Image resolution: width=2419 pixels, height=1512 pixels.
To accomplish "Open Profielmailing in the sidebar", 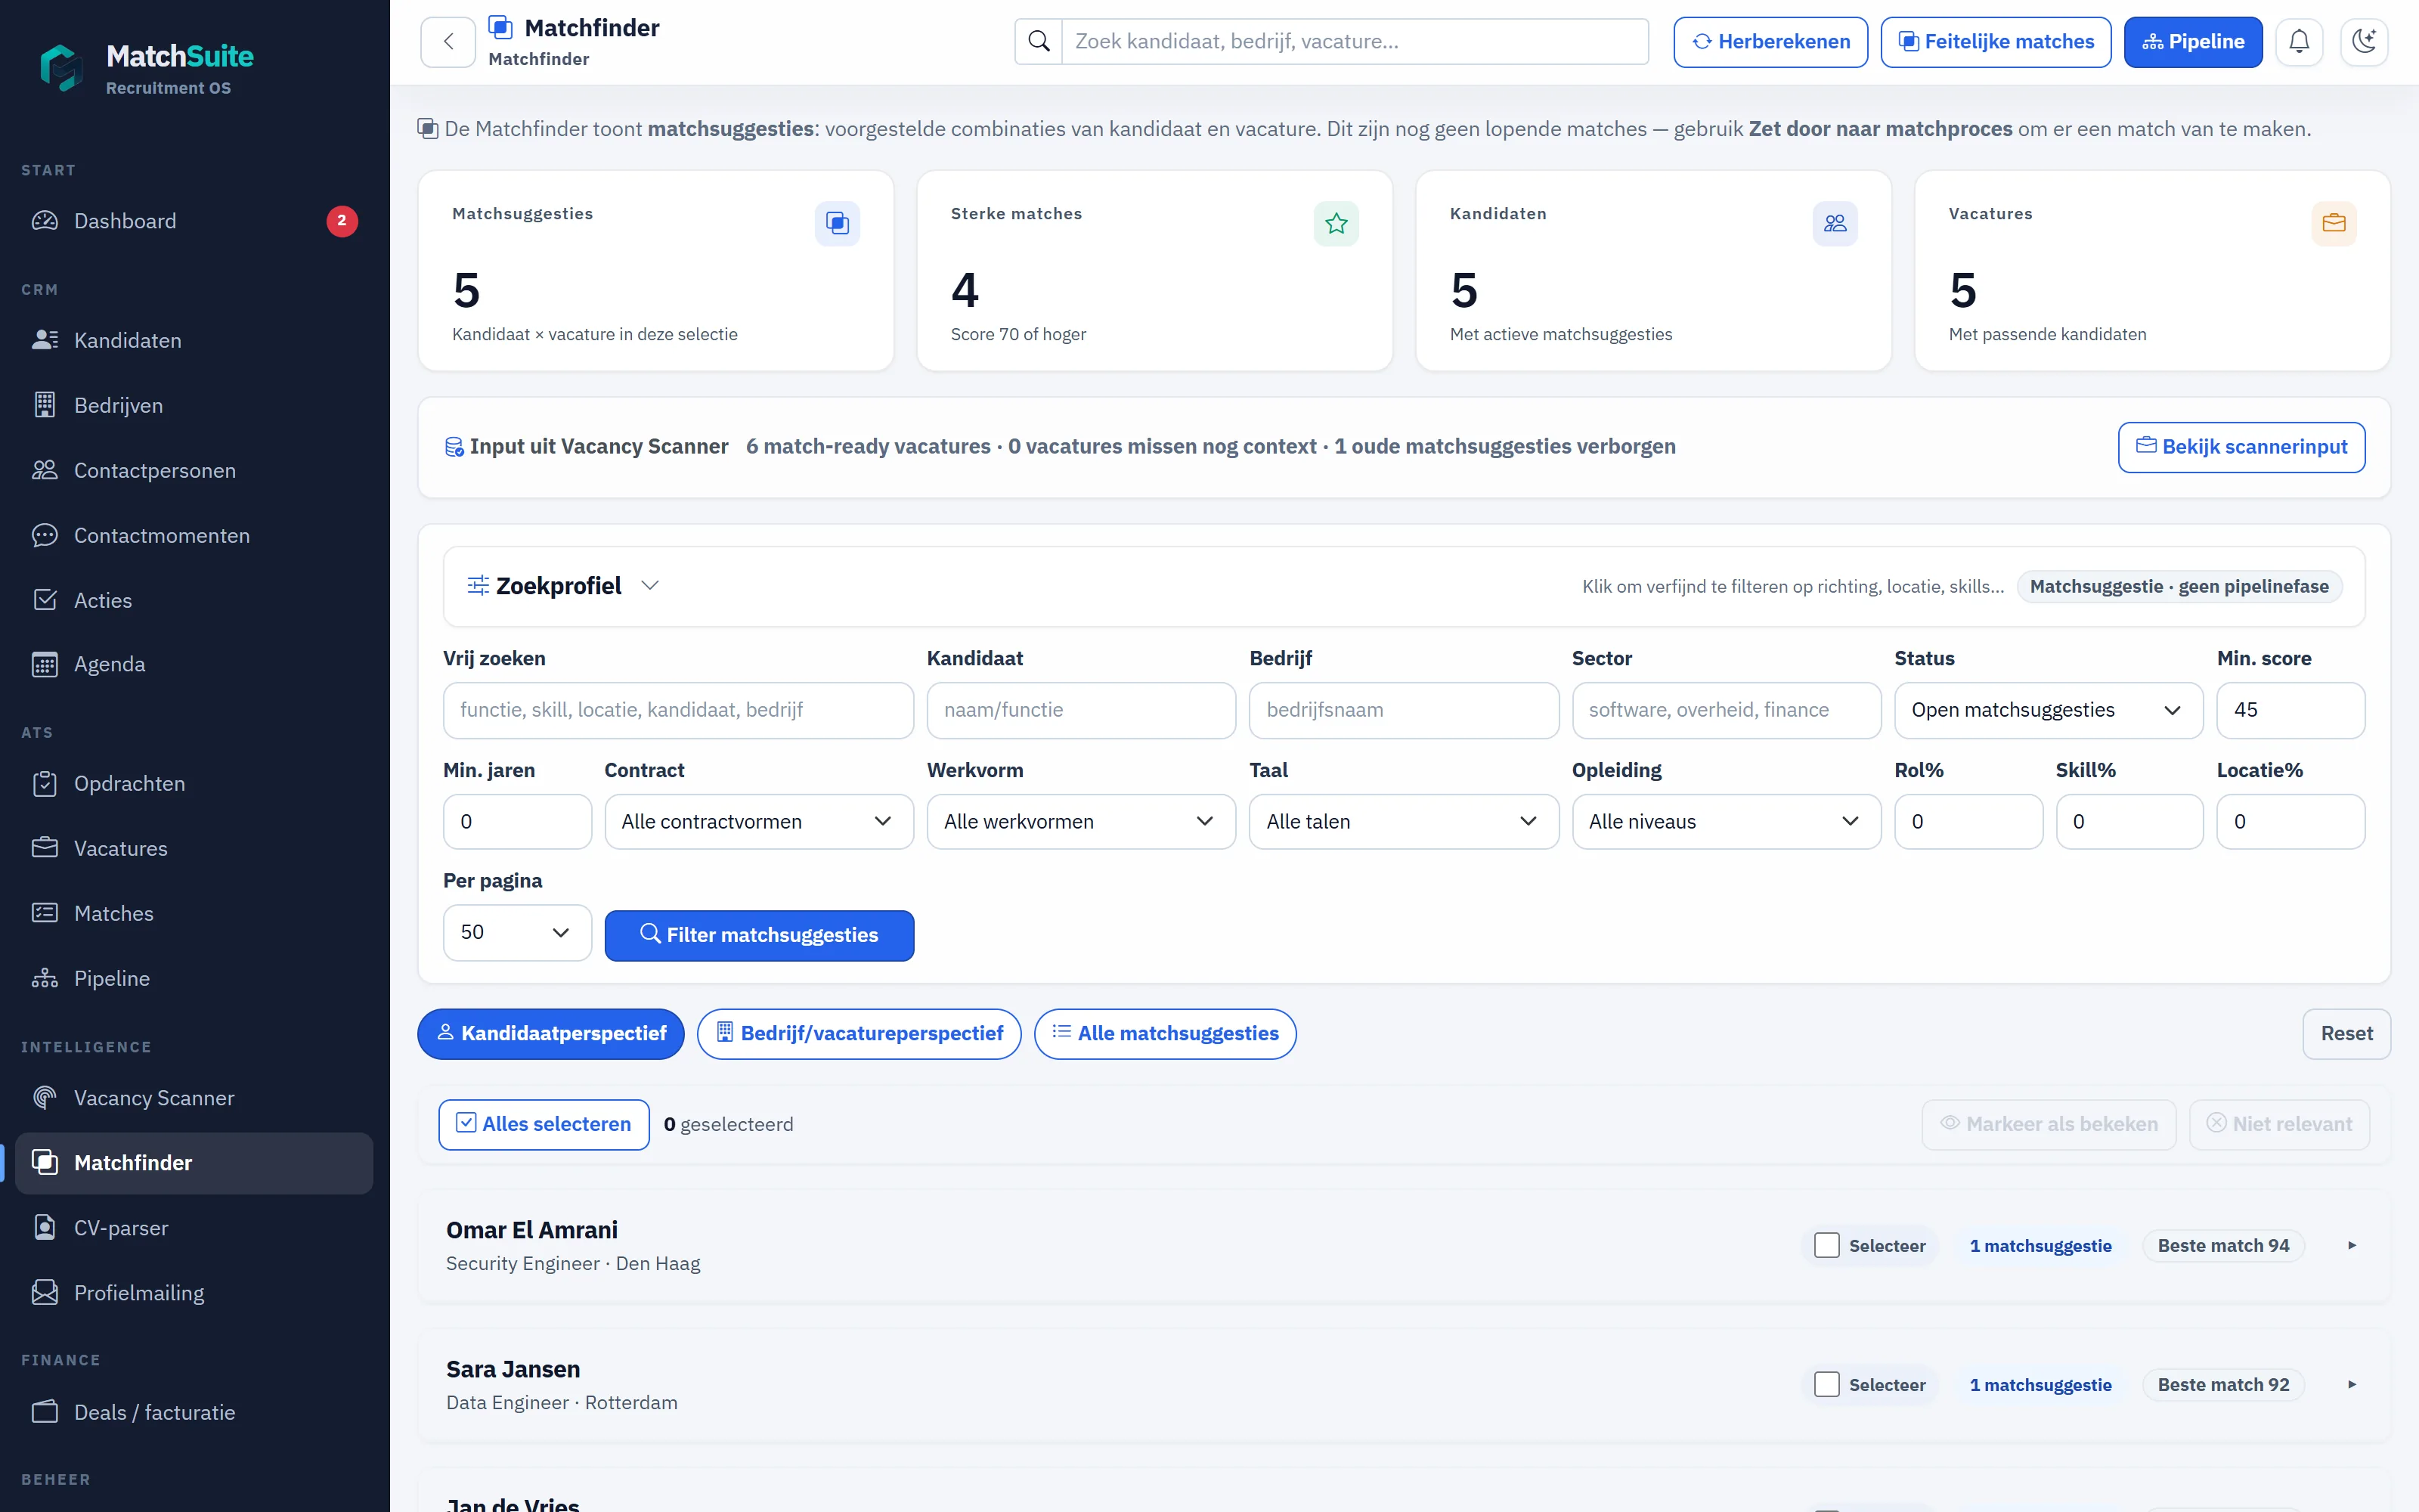I will pyautogui.click(x=194, y=1293).
